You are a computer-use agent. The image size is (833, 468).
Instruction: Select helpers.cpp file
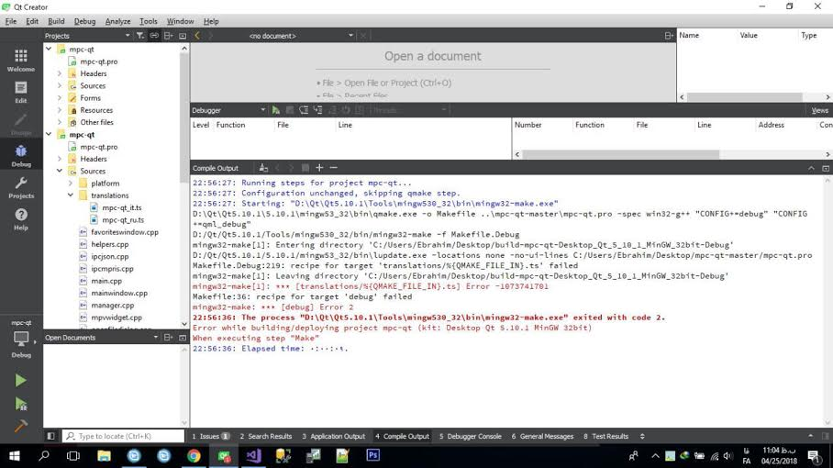(x=109, y=244)
